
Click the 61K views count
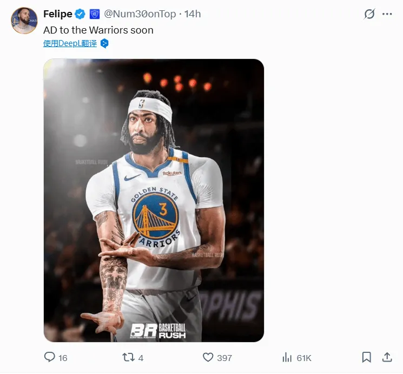click(x=304, y=358)
